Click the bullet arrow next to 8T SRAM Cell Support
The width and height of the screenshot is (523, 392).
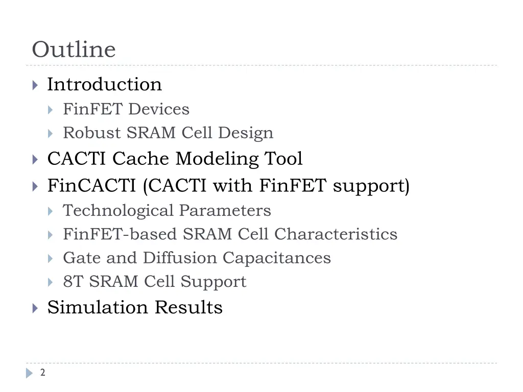(x=51, y=282)
